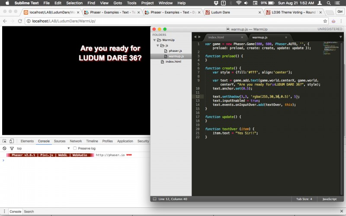Click the Chrome back arrow
Screen dimensions: 346x216
(5, 21)
